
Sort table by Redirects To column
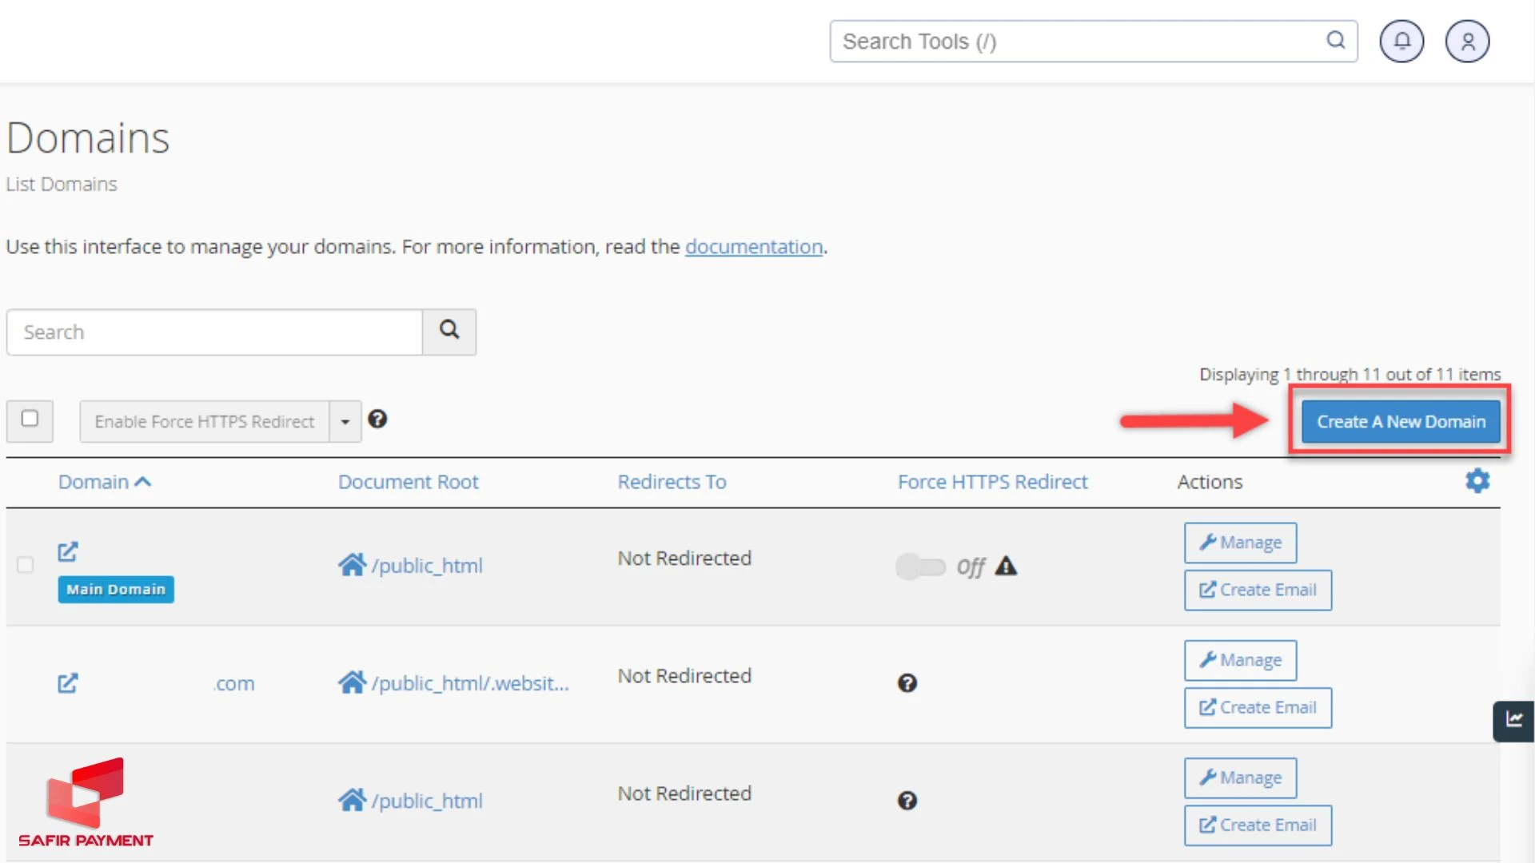pyautogui.click(x=672, y=482)
